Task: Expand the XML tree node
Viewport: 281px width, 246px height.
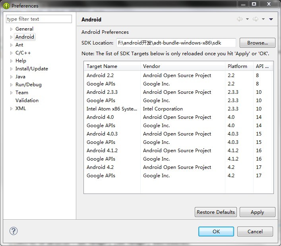Action: pyautogui.click(x=11, y=108)
